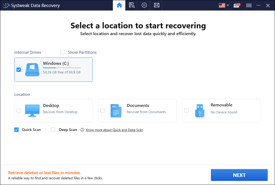
Task: Click the Windows (C:) usage bar
Action: pos(62,68)
